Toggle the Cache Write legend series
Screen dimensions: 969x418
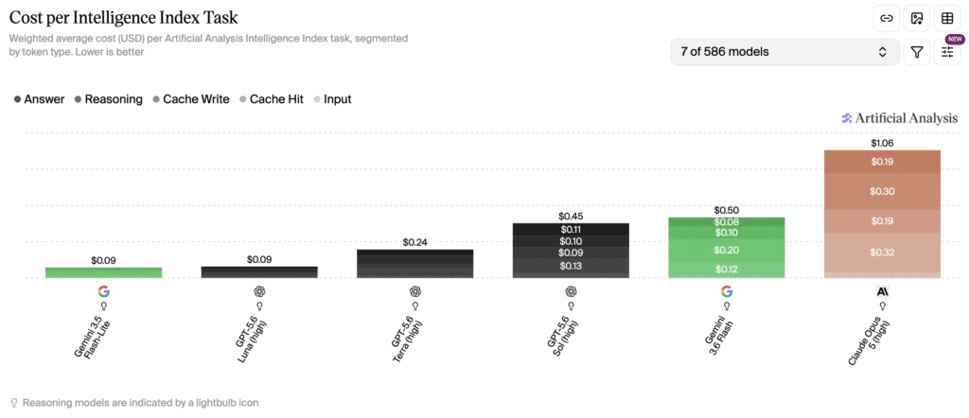tap(191, 99)
